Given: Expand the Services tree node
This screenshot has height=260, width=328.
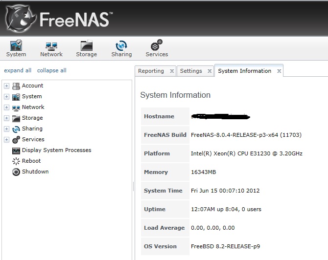Looking at the screenshot, I should coord(6,139).
